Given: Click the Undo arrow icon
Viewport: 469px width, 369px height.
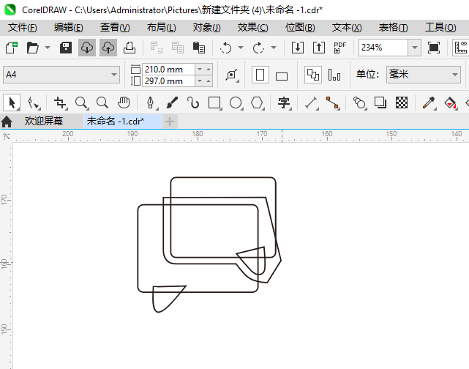Looking at the screenshot, I should 225,48.
